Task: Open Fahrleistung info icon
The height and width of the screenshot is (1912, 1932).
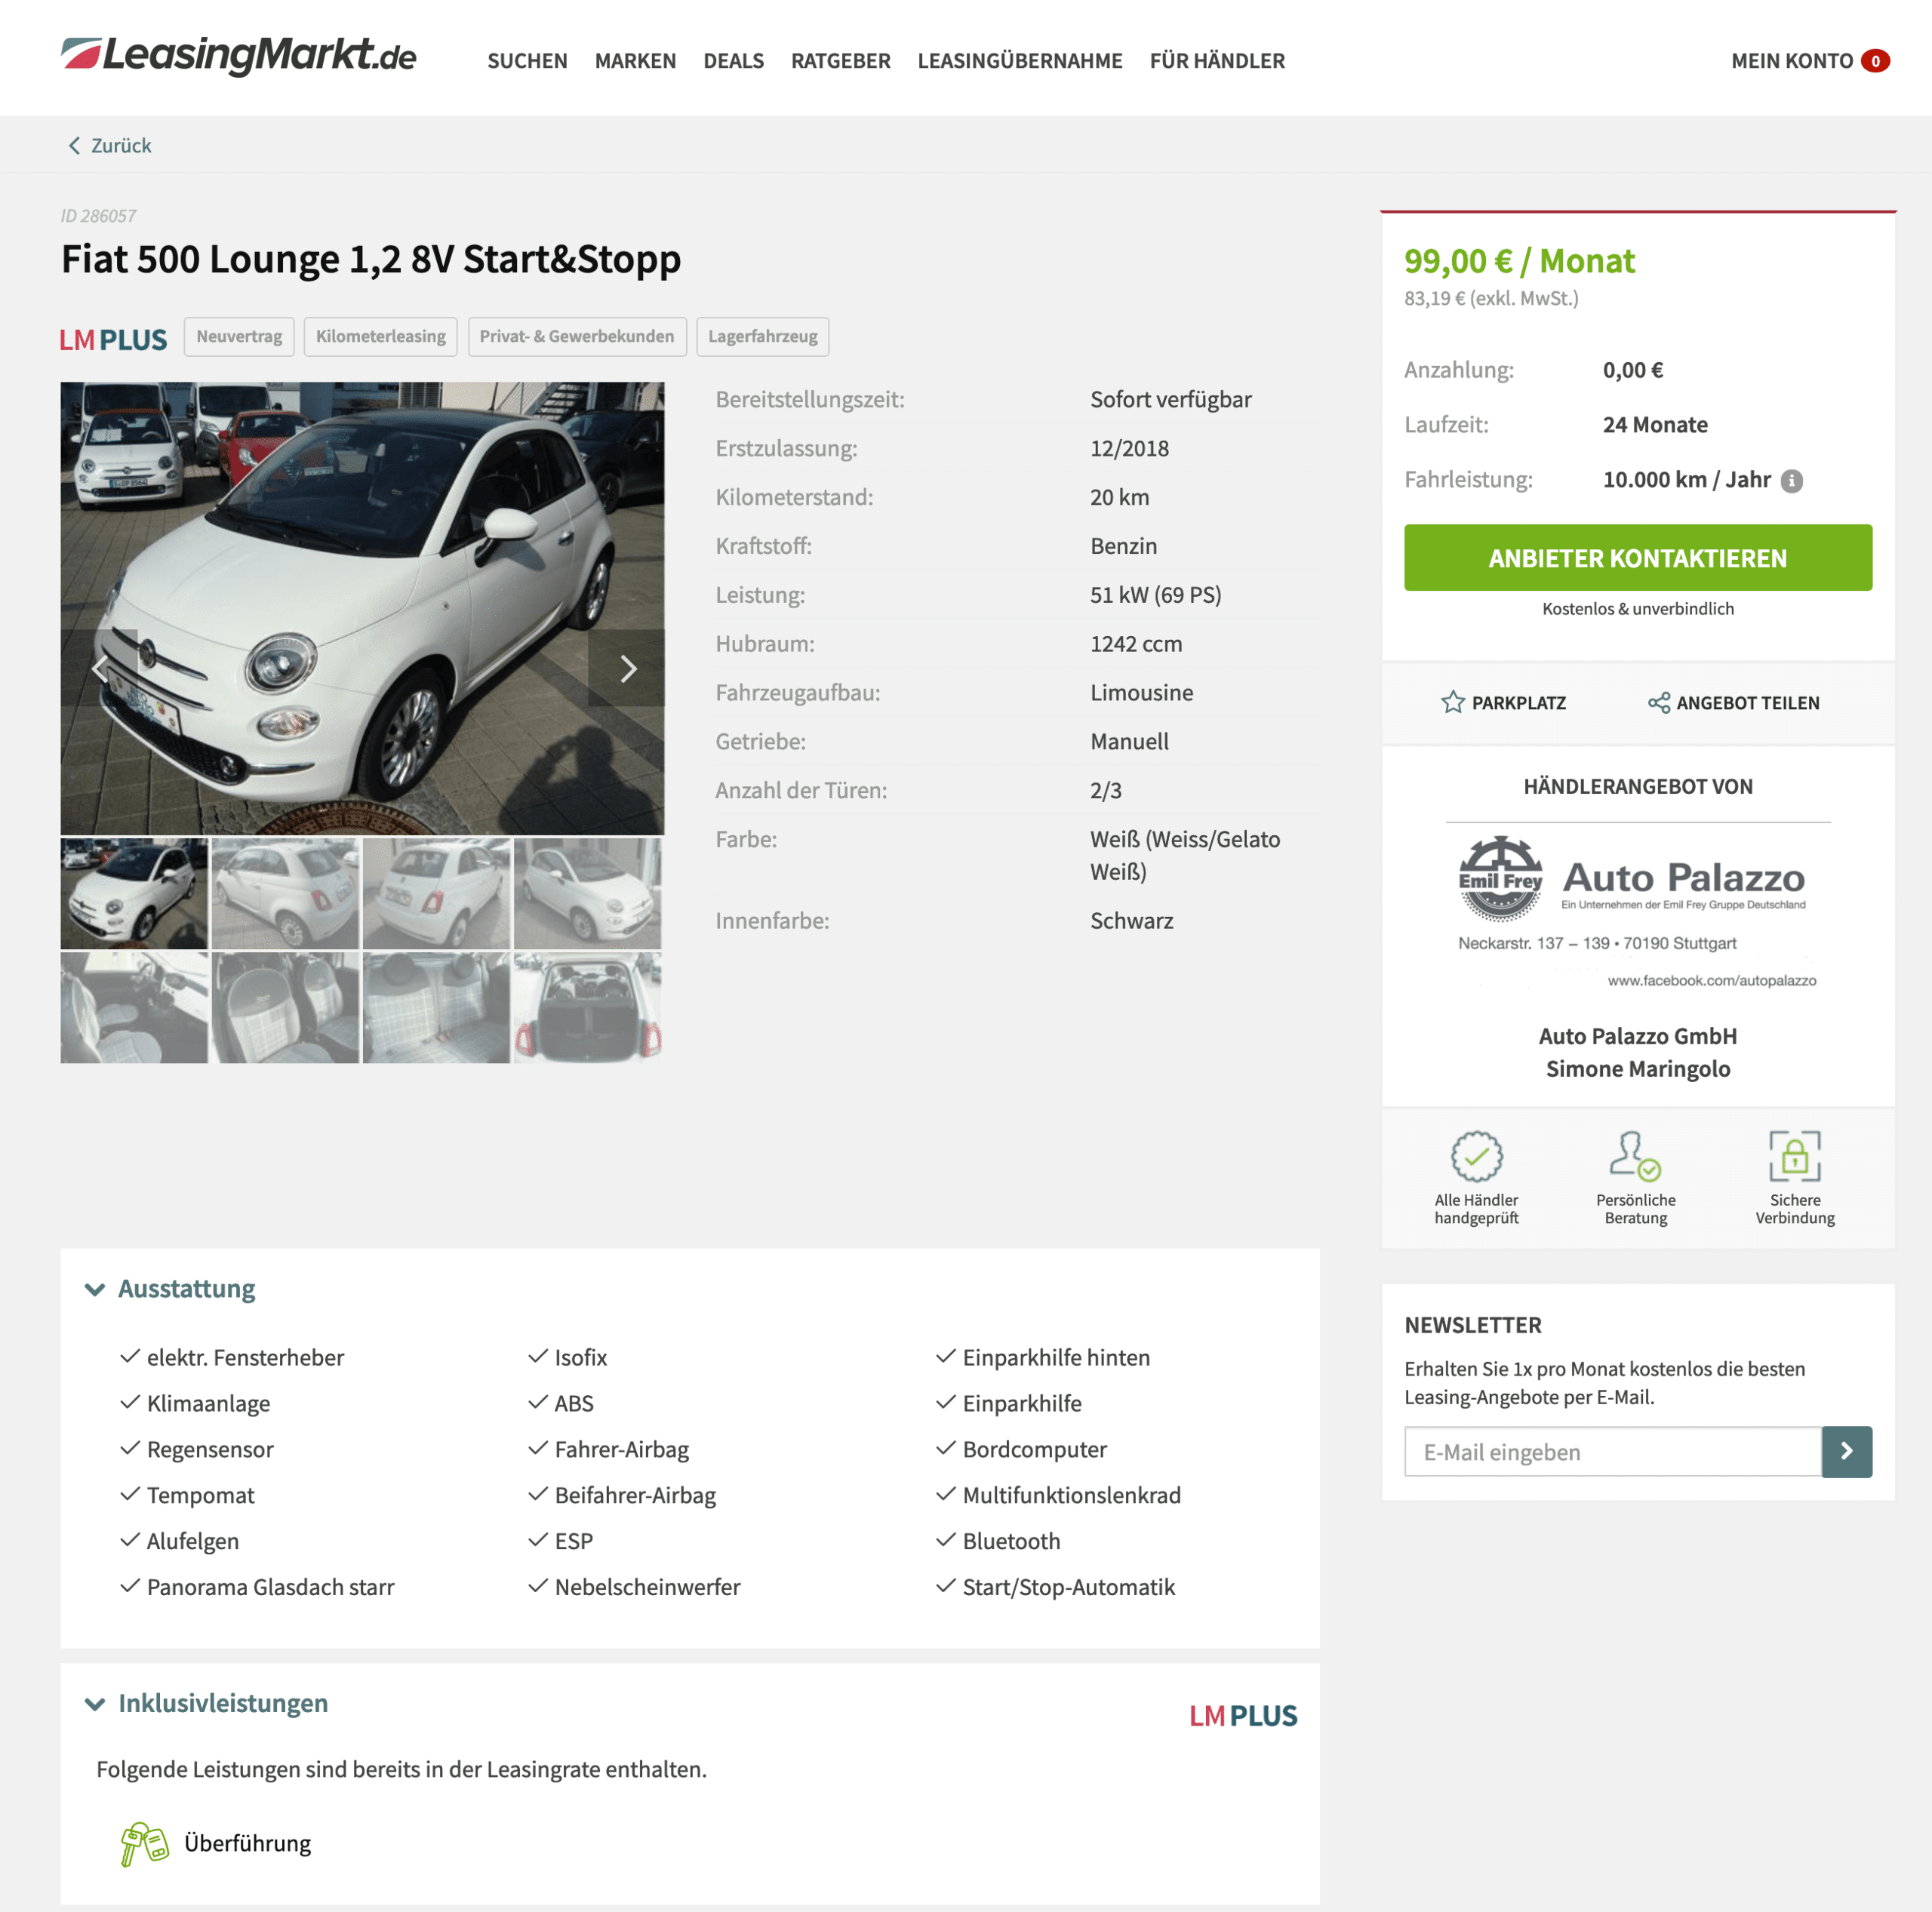Action: [x=1792, y=481]
